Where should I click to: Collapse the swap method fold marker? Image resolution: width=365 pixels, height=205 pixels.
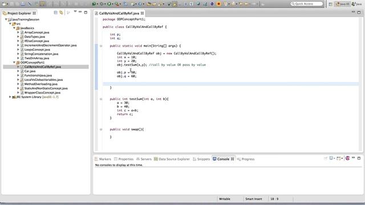point(101,129)
